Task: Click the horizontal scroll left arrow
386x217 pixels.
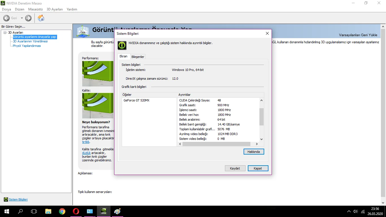Action: coord(180,144)
